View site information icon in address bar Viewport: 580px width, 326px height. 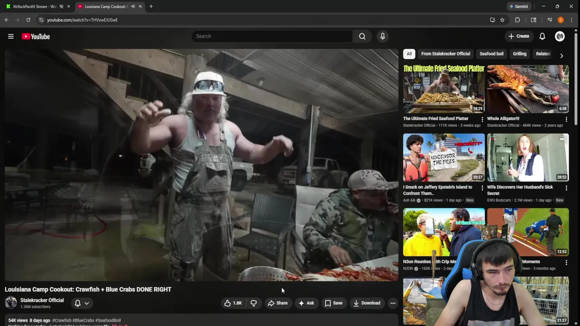click(41, 20)
